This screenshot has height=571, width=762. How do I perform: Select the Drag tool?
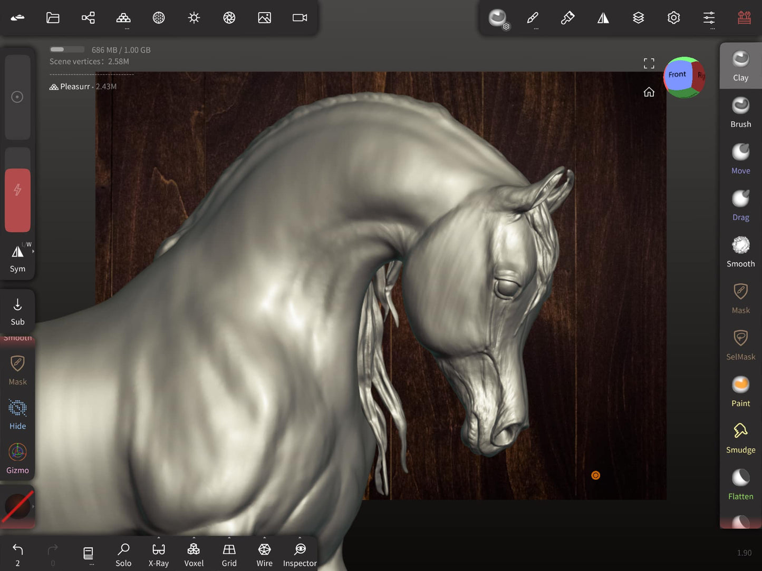[741, 205]
